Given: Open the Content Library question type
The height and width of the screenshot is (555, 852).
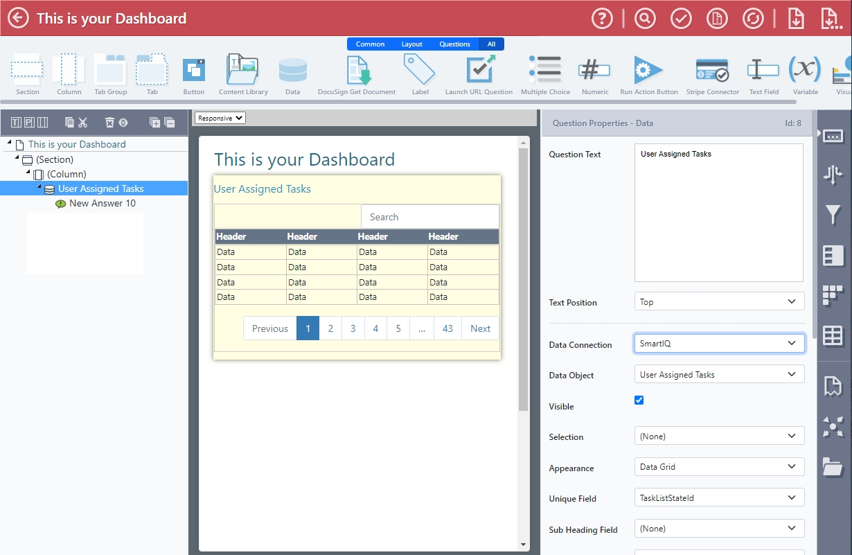Looking at the screenshot, I should coord(243,74).
